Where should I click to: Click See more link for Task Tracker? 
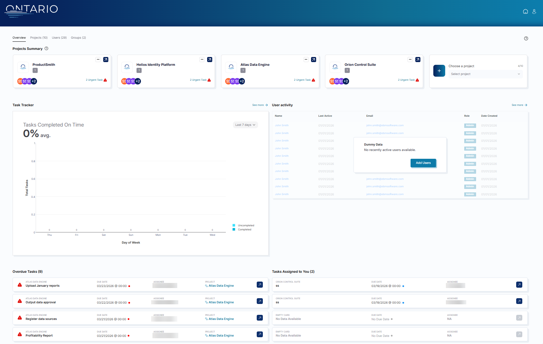click(260, 105)
